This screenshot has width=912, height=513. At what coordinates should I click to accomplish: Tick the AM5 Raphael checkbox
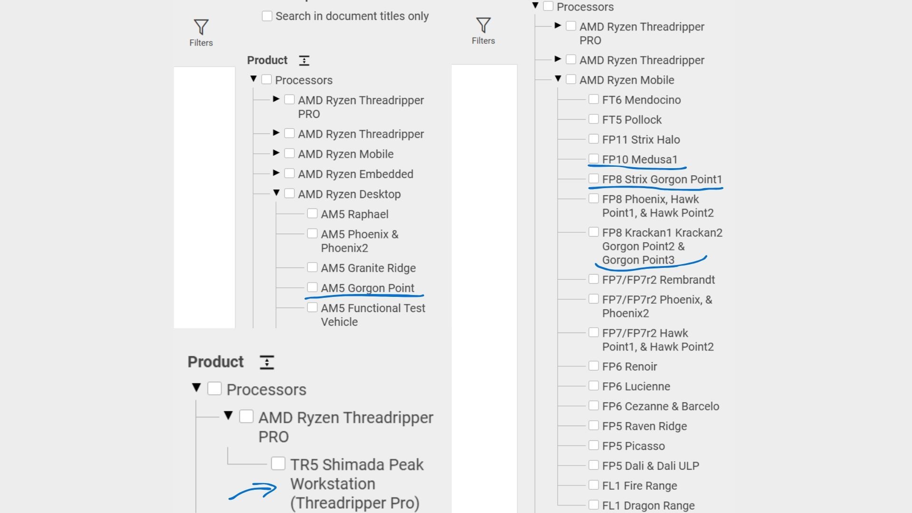(312, 214)
